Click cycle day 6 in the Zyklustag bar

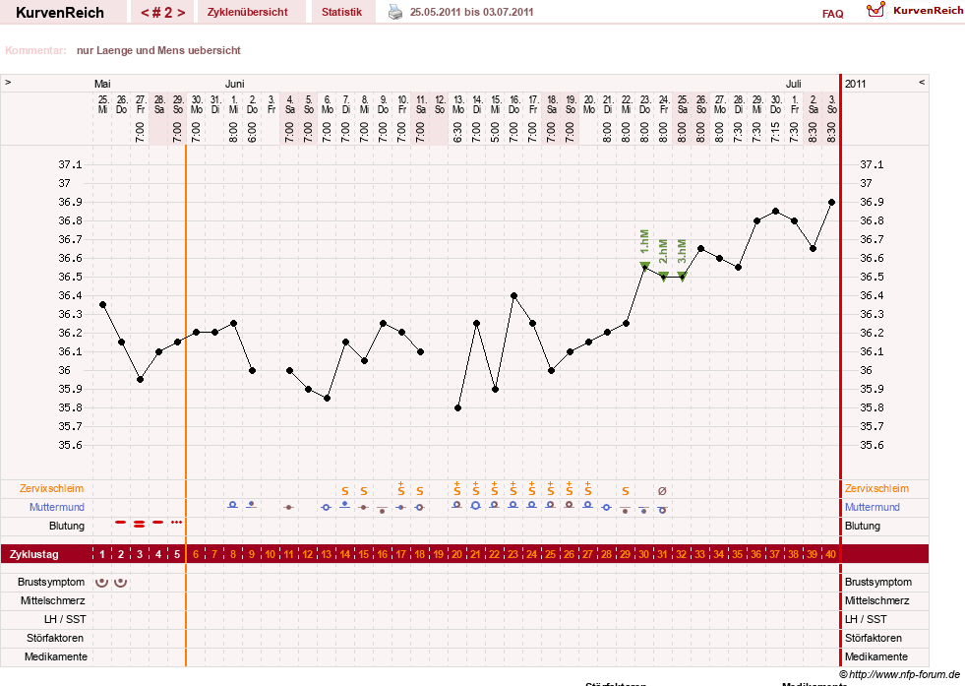click(x=196, y=554)
